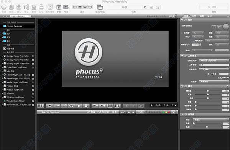Toggle the second segment of the 显示 display group

tap(80, 7)
